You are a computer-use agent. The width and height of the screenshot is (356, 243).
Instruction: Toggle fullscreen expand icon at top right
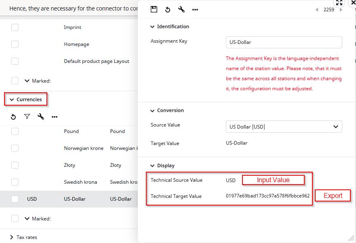[x=339, y=3]
